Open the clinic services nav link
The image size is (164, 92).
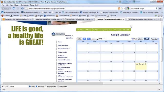click(63, 45)
